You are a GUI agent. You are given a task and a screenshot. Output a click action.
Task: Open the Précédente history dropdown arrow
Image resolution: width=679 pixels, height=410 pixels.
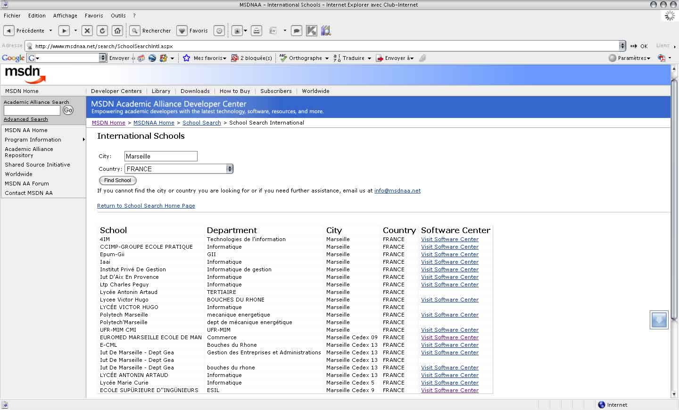50,31
